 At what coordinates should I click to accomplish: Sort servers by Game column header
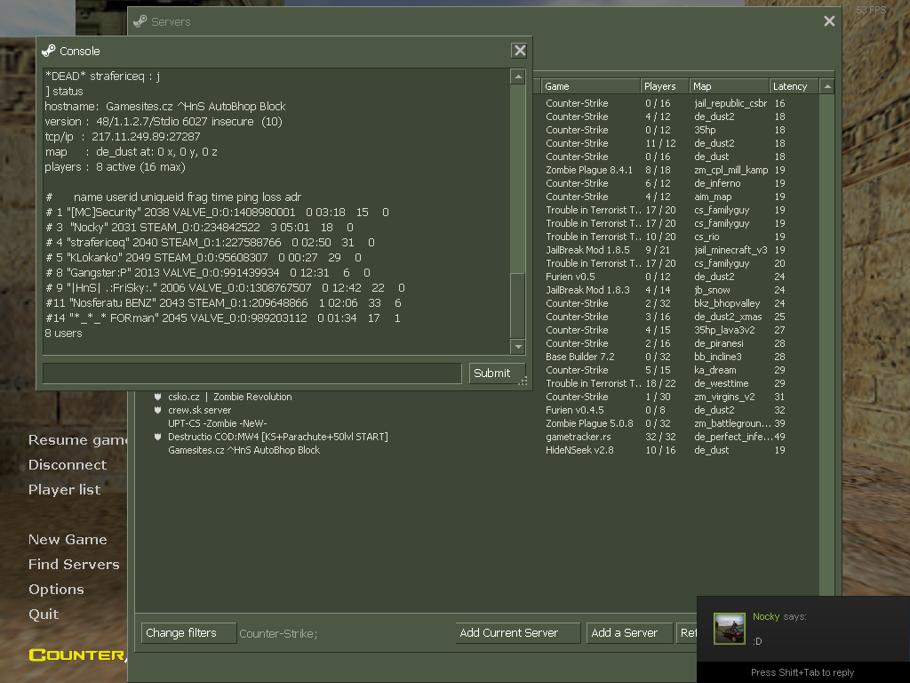tap(589, 86)
